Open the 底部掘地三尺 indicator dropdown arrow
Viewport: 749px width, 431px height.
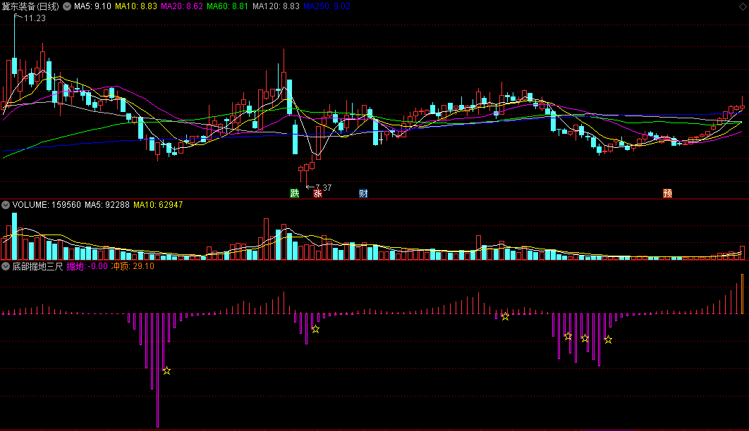pos(6,266)
